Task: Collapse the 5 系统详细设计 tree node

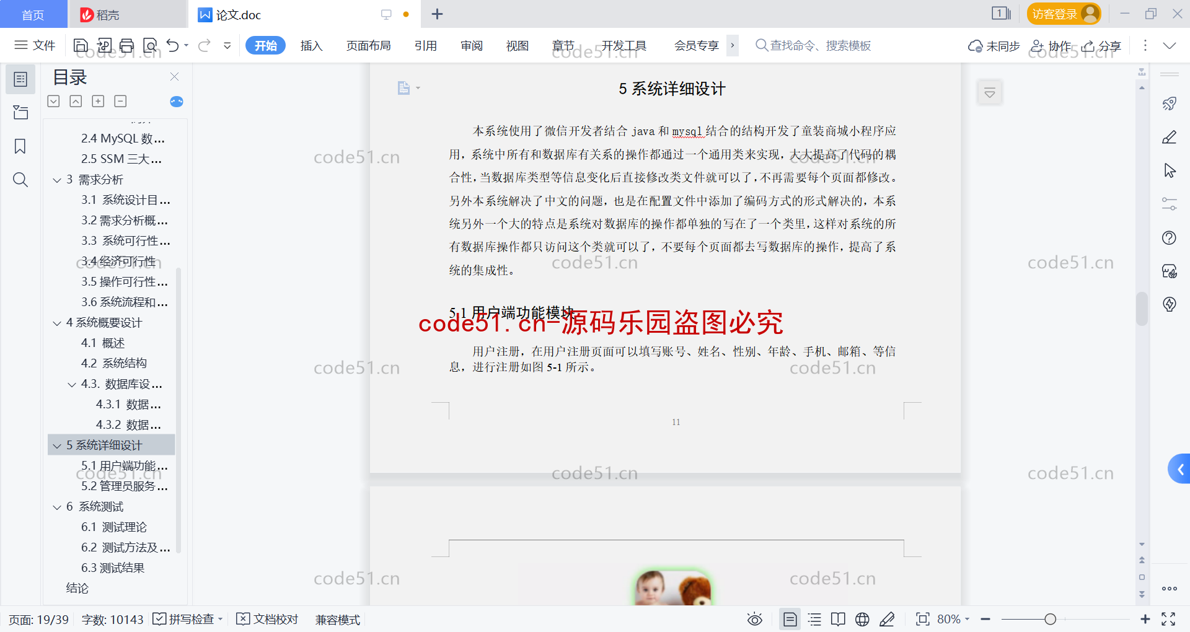Action: pos(57,446)
